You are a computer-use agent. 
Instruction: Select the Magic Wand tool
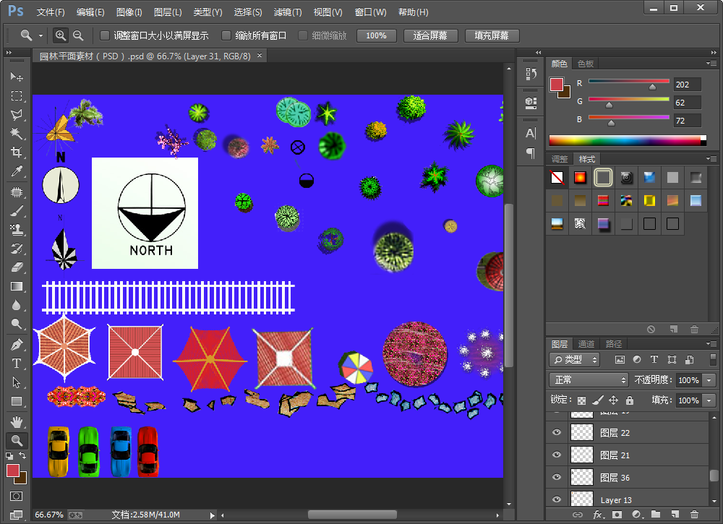[17, 134]
